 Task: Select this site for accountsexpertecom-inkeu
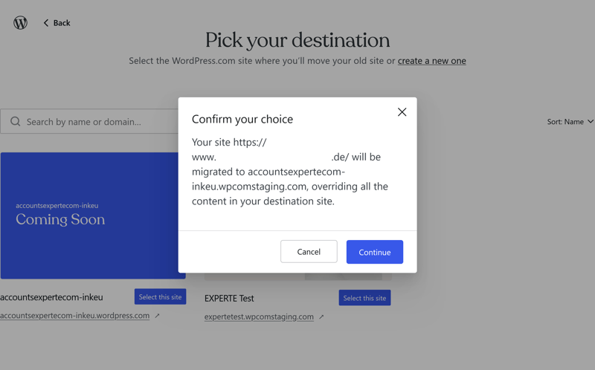pyautogui.click(x=160, y=297)
